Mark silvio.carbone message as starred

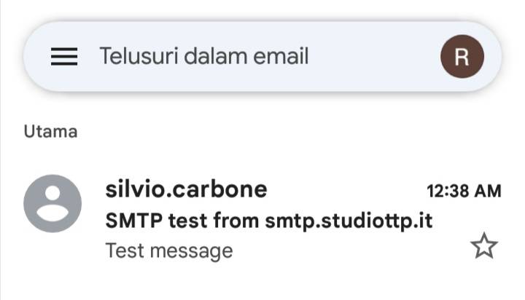(483, 248)
